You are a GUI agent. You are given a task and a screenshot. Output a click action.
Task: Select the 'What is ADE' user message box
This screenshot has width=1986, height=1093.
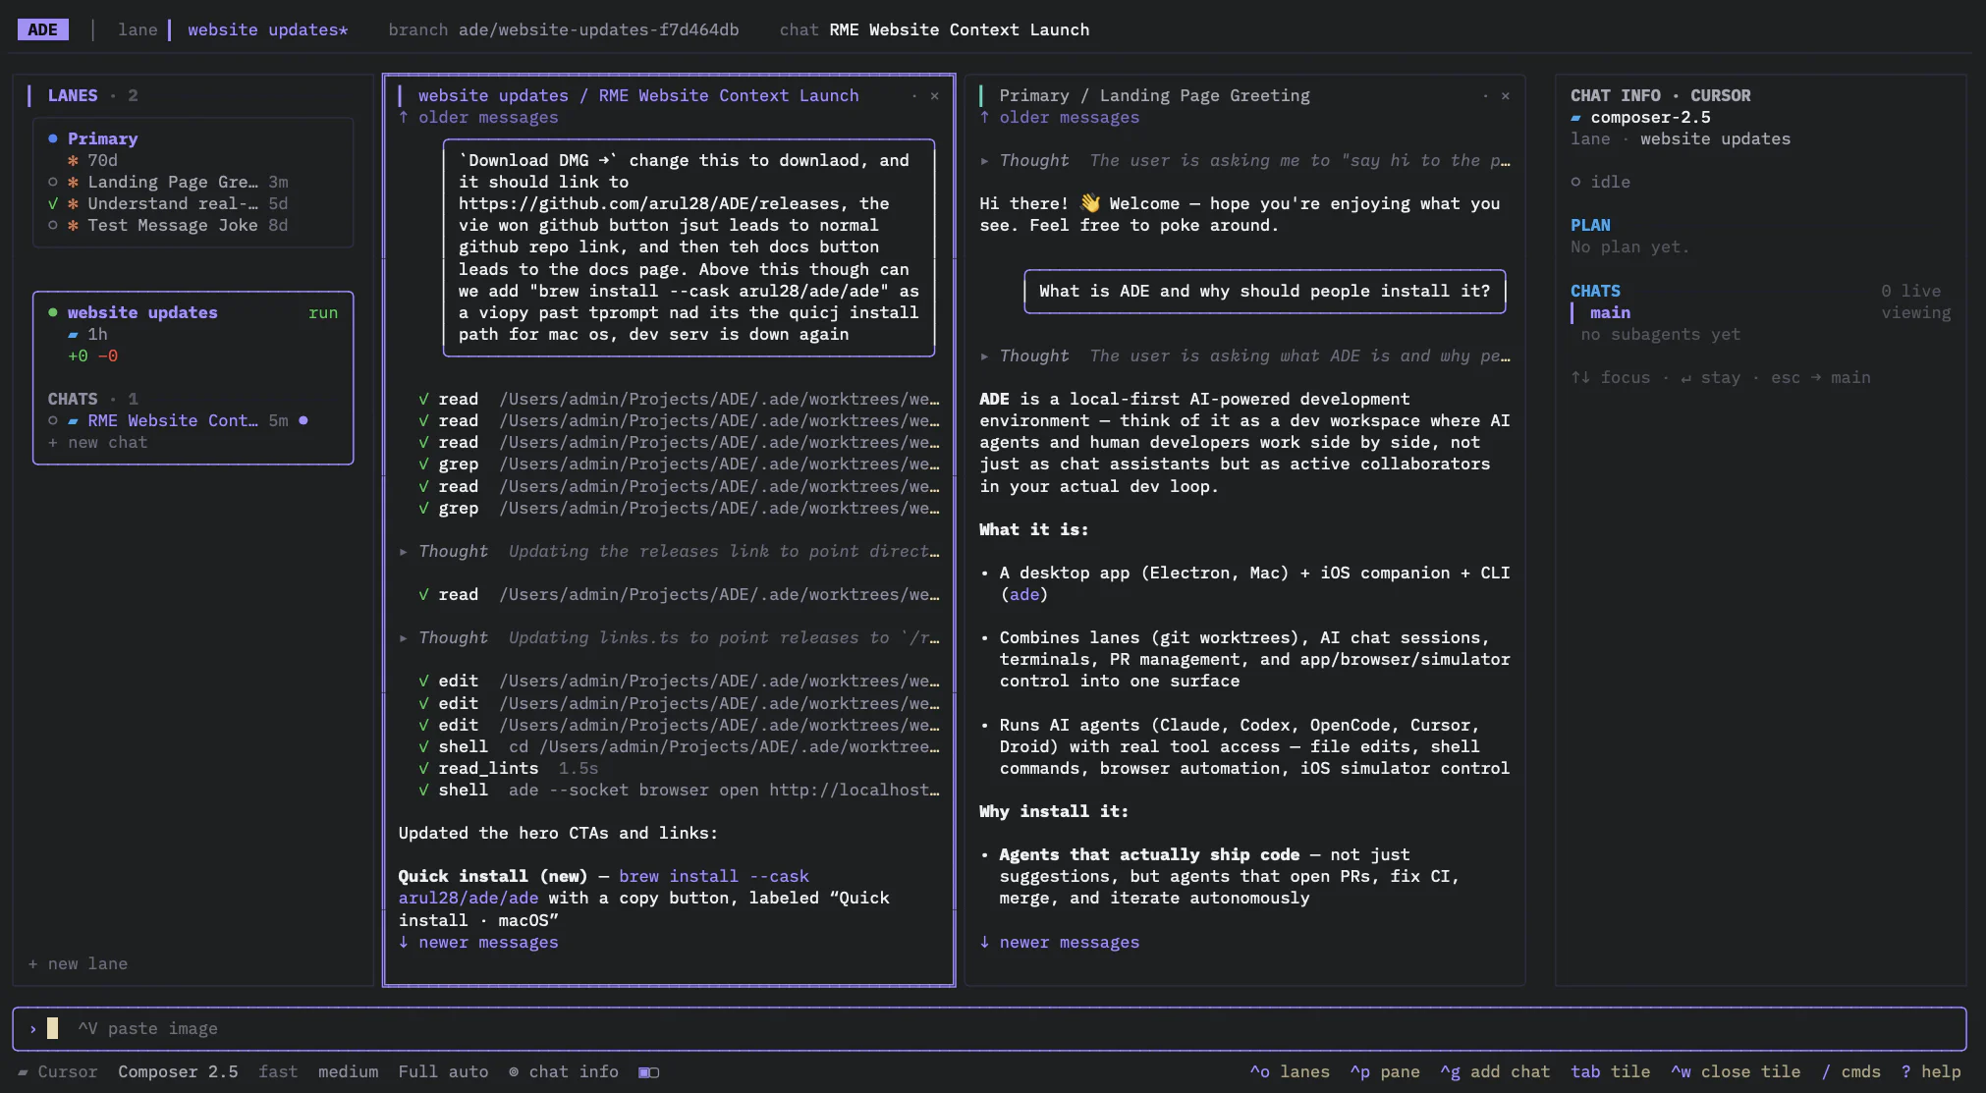pos(1264,291)
